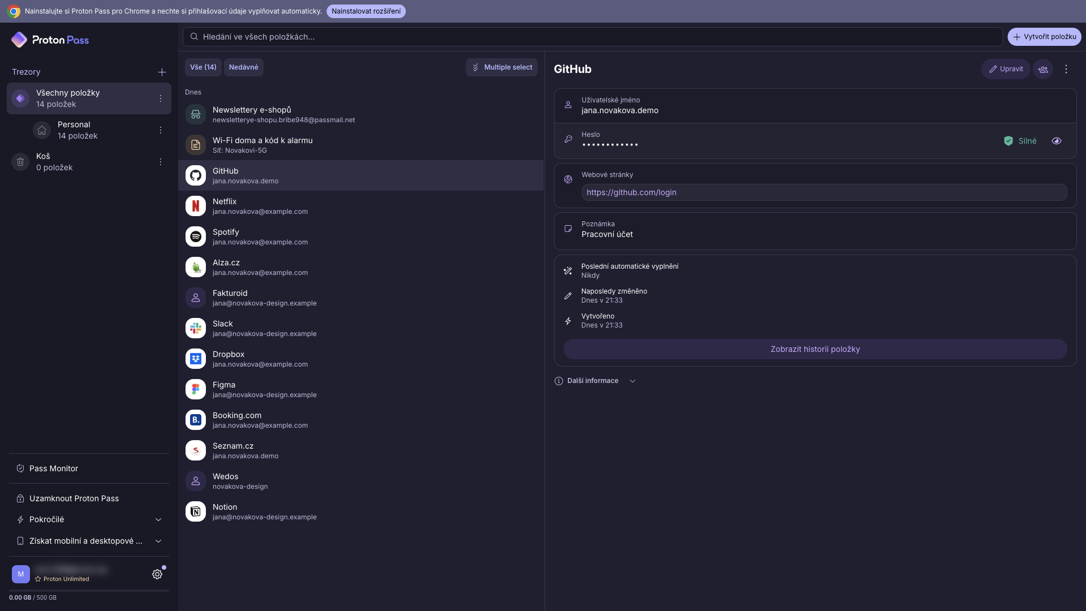The image size is (1086, 611).
Task: Toggle Multiple select mode
Action: click(x=502, y=67)
